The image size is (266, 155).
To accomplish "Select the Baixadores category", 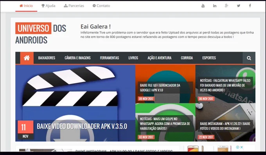I will [47, 58].
